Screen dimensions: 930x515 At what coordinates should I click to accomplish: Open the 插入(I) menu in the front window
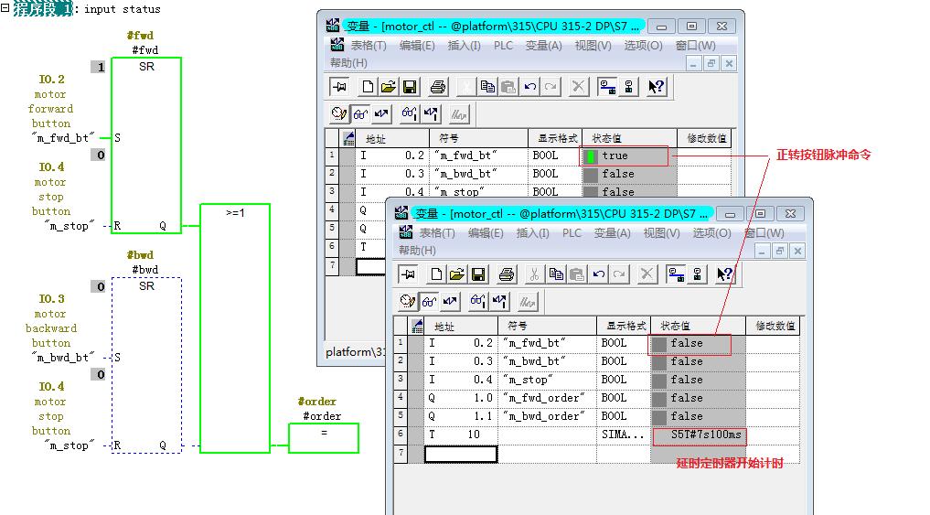[532, 233]
